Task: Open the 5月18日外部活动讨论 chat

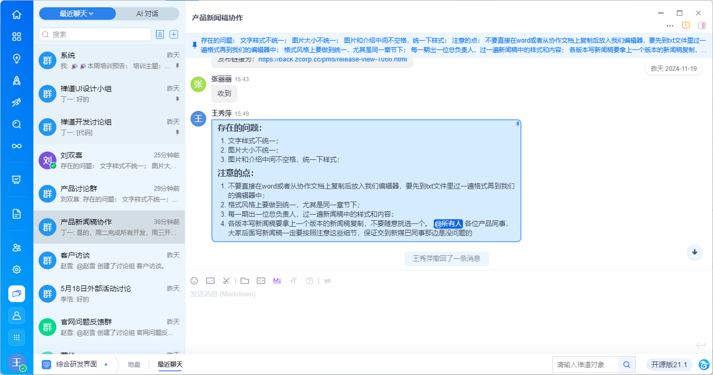Action: pyautogui.click(x=109, y=294)
